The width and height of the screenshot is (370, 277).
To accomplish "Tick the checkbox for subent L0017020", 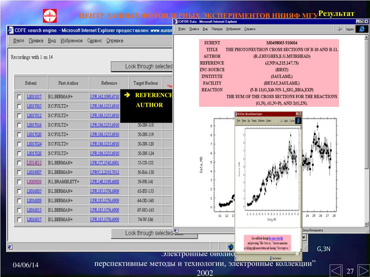I will tap(20, 135).
